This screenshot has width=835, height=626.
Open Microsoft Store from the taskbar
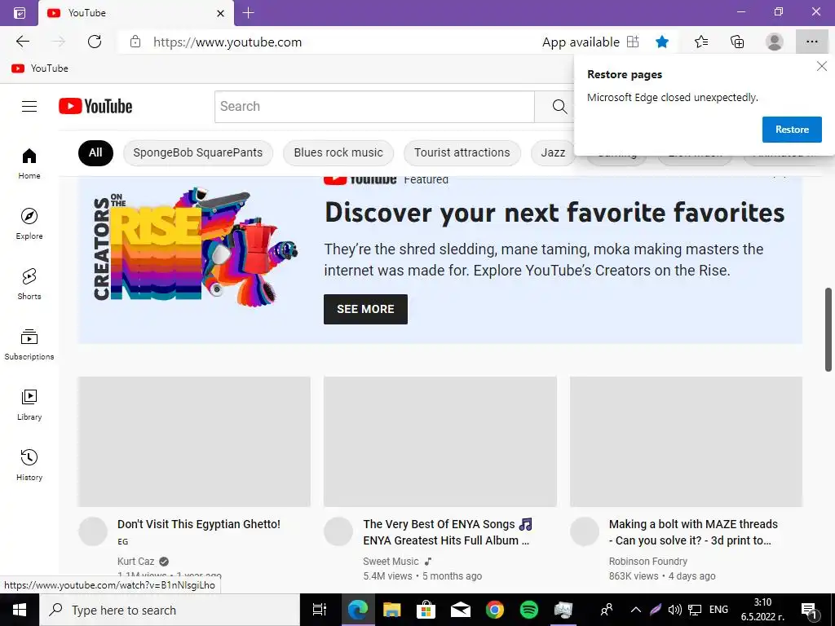426,610
